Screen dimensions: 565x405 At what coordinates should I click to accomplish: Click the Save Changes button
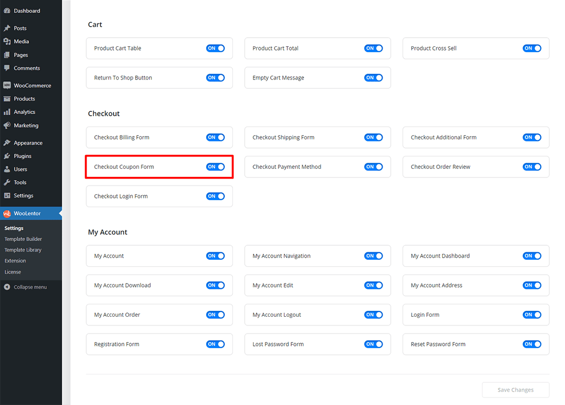(515, 390)
